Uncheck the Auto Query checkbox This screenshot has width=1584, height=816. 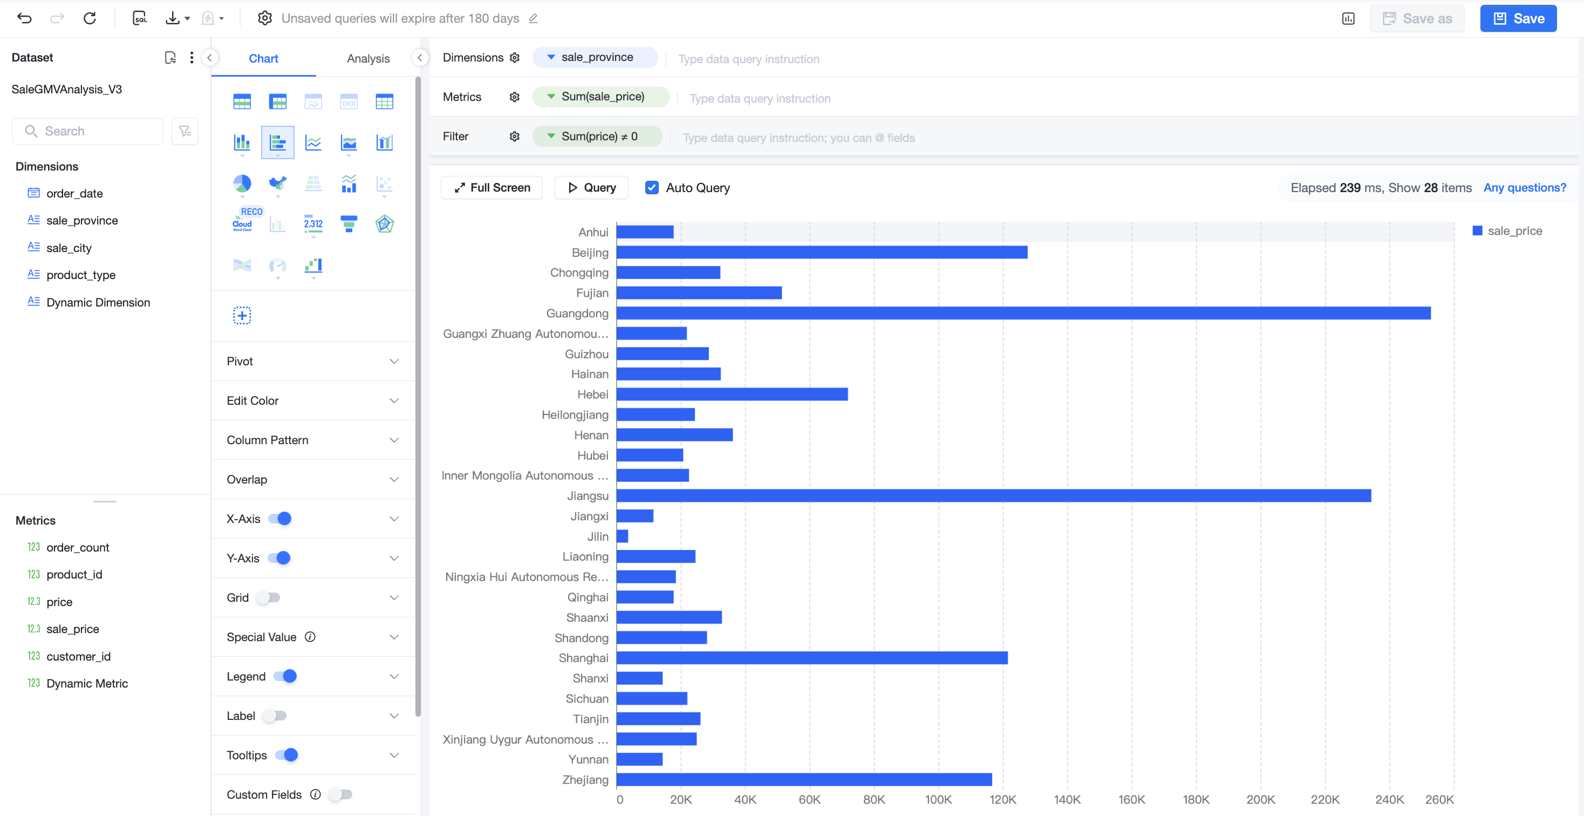652,188
